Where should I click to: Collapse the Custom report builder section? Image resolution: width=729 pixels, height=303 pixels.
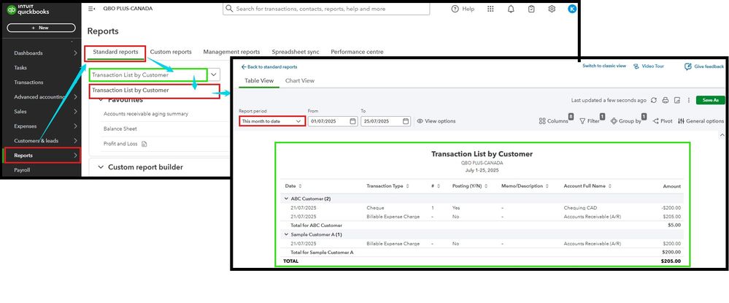pyautogui.click(x=101, y=167)
